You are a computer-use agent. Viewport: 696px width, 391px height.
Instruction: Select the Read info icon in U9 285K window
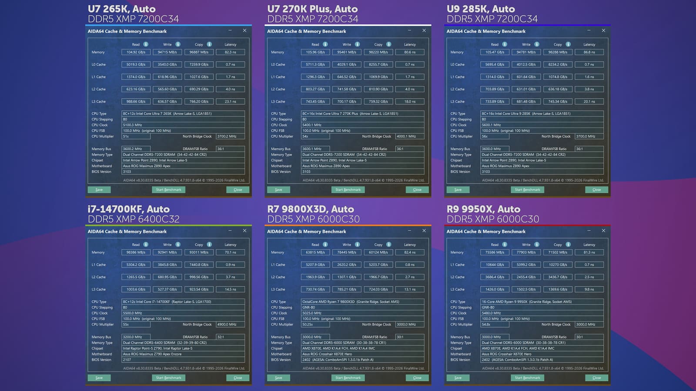click(x=505, y=44)
